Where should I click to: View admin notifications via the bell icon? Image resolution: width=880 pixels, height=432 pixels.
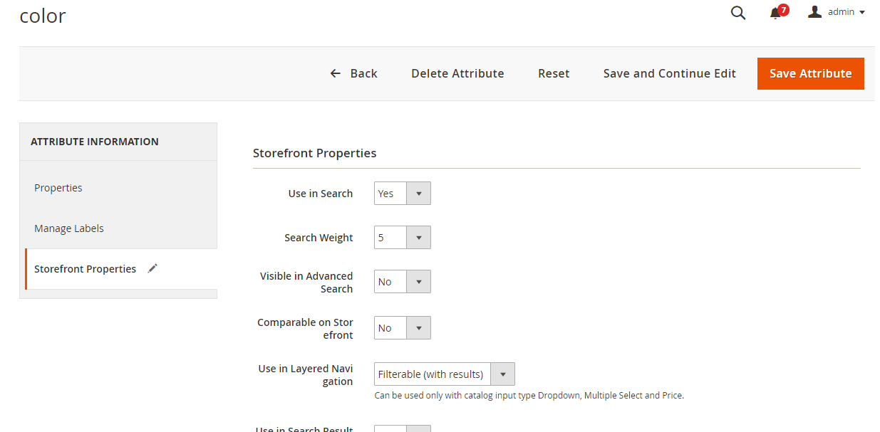click(x=775, y=13)
